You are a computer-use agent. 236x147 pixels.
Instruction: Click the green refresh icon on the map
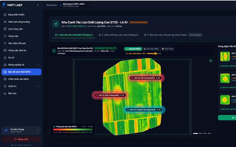coord(210,61)
